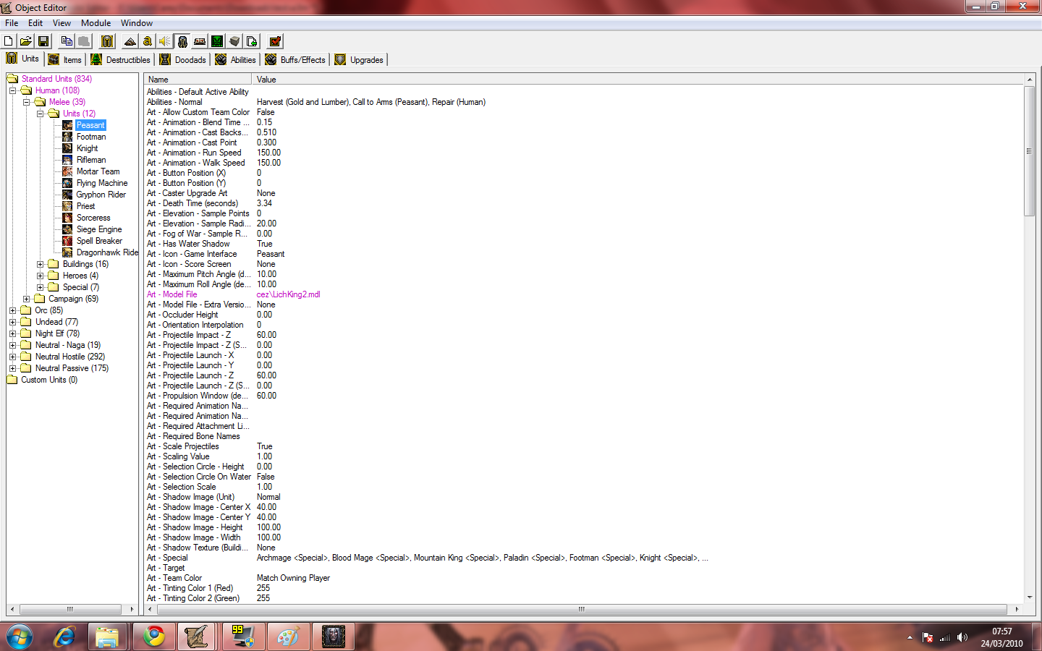Expand the Undead (77) folder
This screenshot has height=651, width=1042.
coord(12,322)
